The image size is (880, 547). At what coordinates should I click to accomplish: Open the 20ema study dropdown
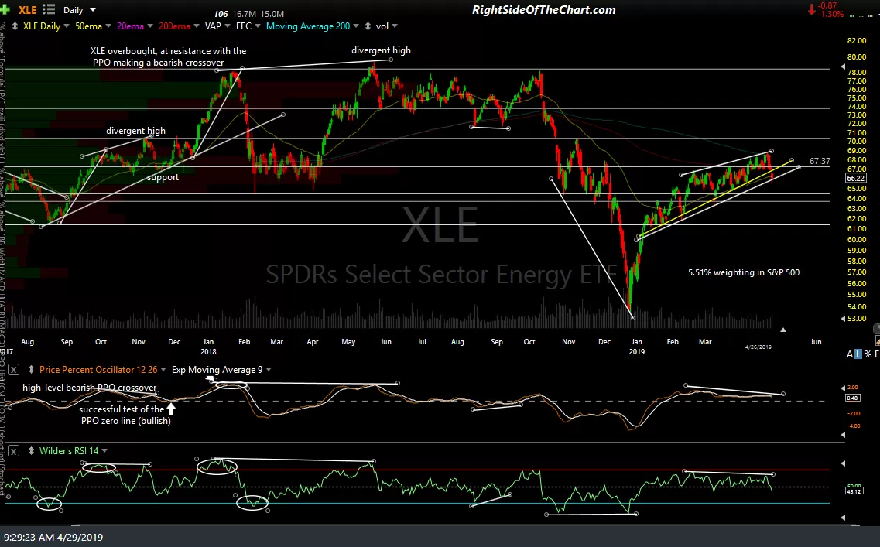tap(150, 26)
